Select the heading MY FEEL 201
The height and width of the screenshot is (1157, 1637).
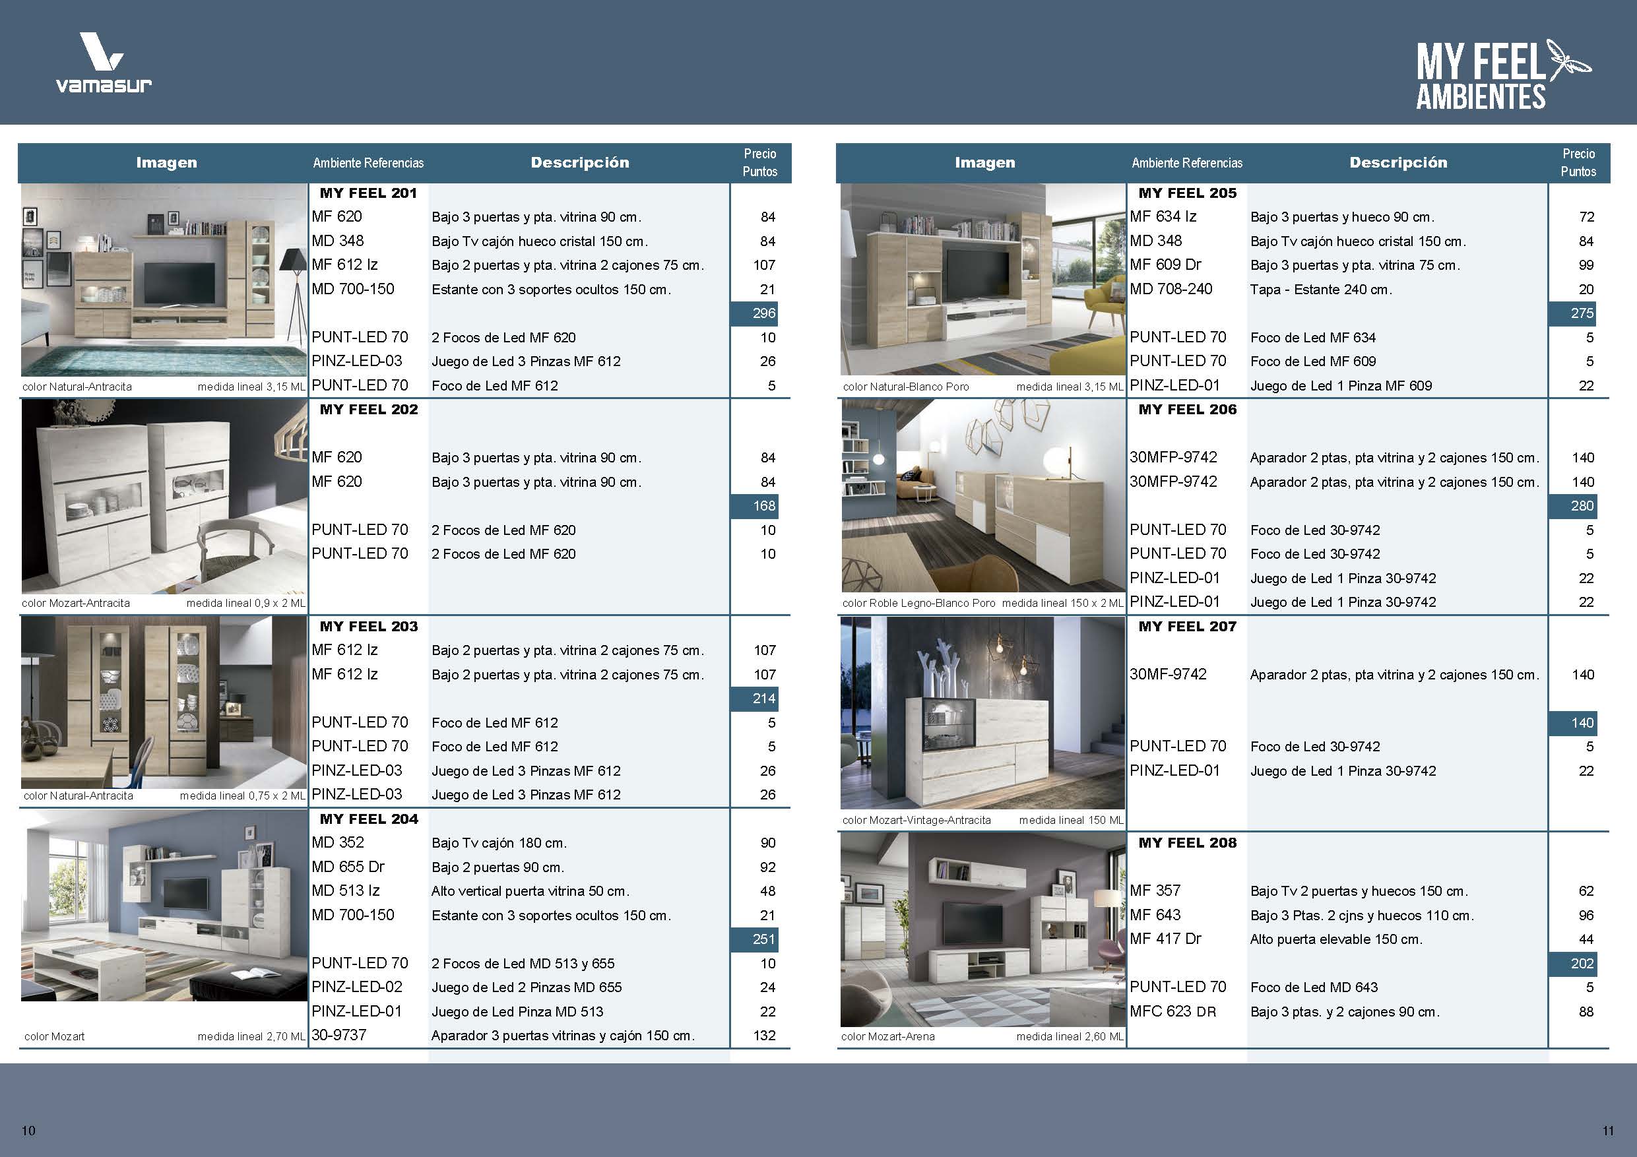369,193
